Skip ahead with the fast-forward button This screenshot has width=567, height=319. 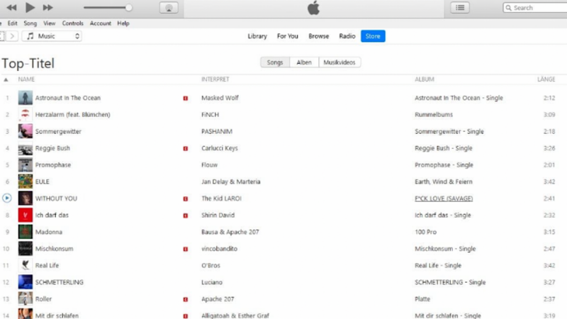coord(47,8)
